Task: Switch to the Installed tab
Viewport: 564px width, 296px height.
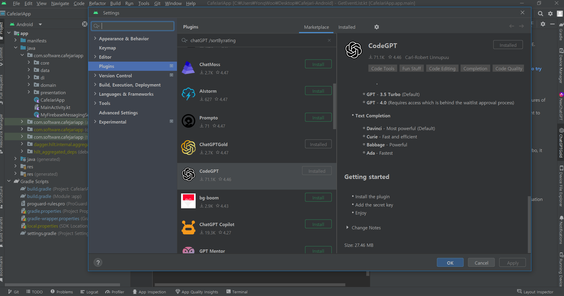Action: 347,27
